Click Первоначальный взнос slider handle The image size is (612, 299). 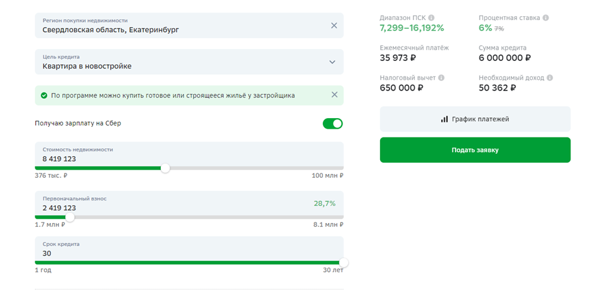point(70,217)
